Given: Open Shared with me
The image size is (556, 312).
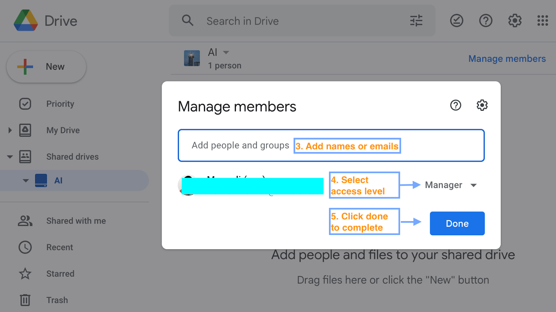Looking at the screenshot, I should [x=76, y=221].
